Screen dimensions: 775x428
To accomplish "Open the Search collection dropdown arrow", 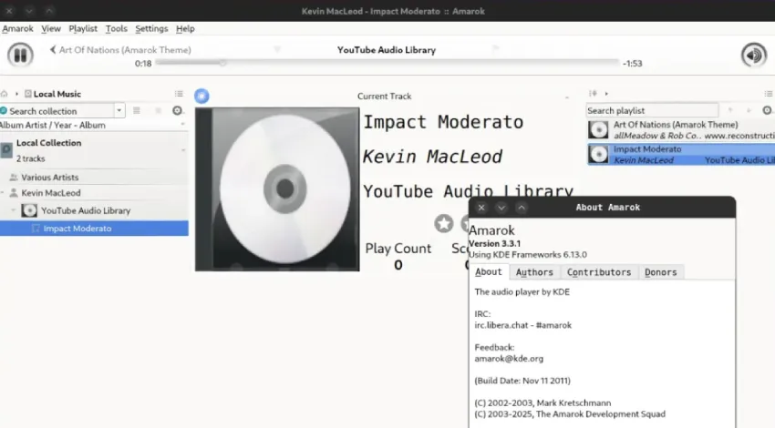I will (119, 110).
